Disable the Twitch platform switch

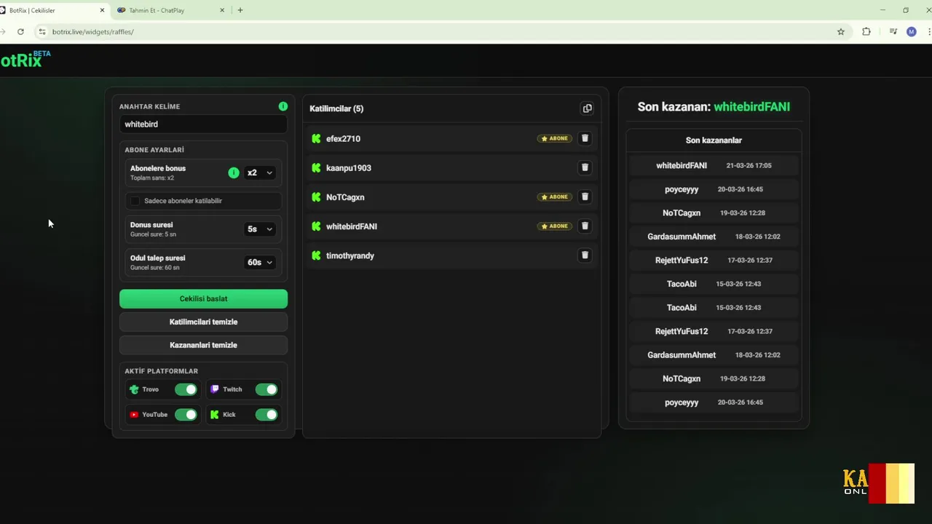(x=266, y=389)
